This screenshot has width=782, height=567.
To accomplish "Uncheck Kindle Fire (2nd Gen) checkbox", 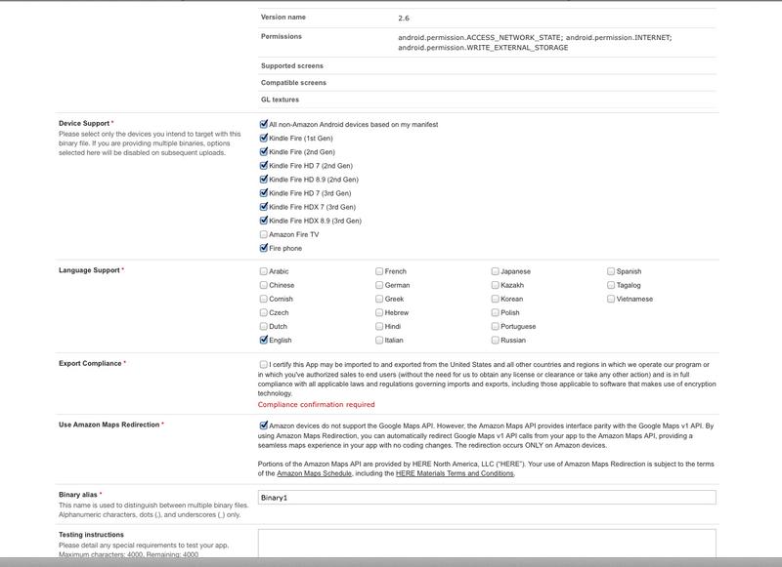I will pos(264,151).
